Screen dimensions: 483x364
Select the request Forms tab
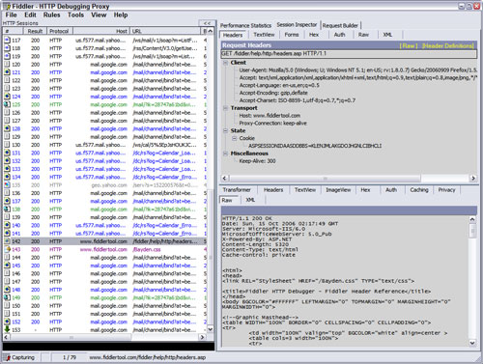pos(292,35)
